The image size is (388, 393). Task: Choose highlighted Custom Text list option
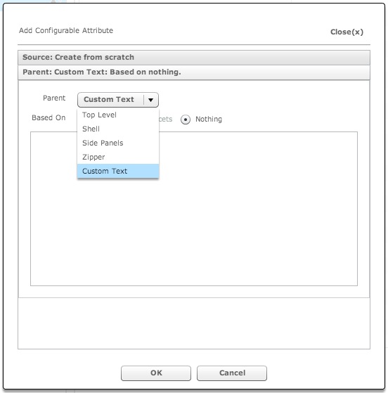tap(118, 171)
